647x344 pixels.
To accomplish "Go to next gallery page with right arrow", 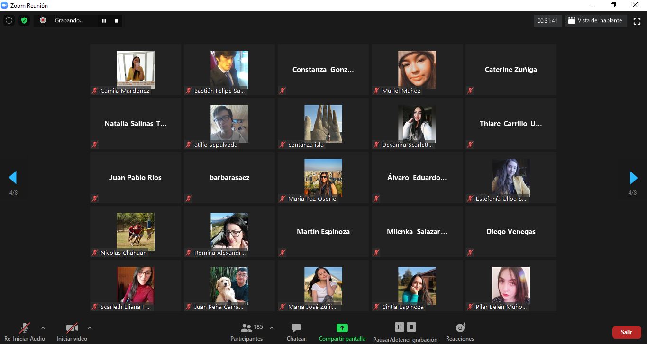I will [x=633, y=178].
